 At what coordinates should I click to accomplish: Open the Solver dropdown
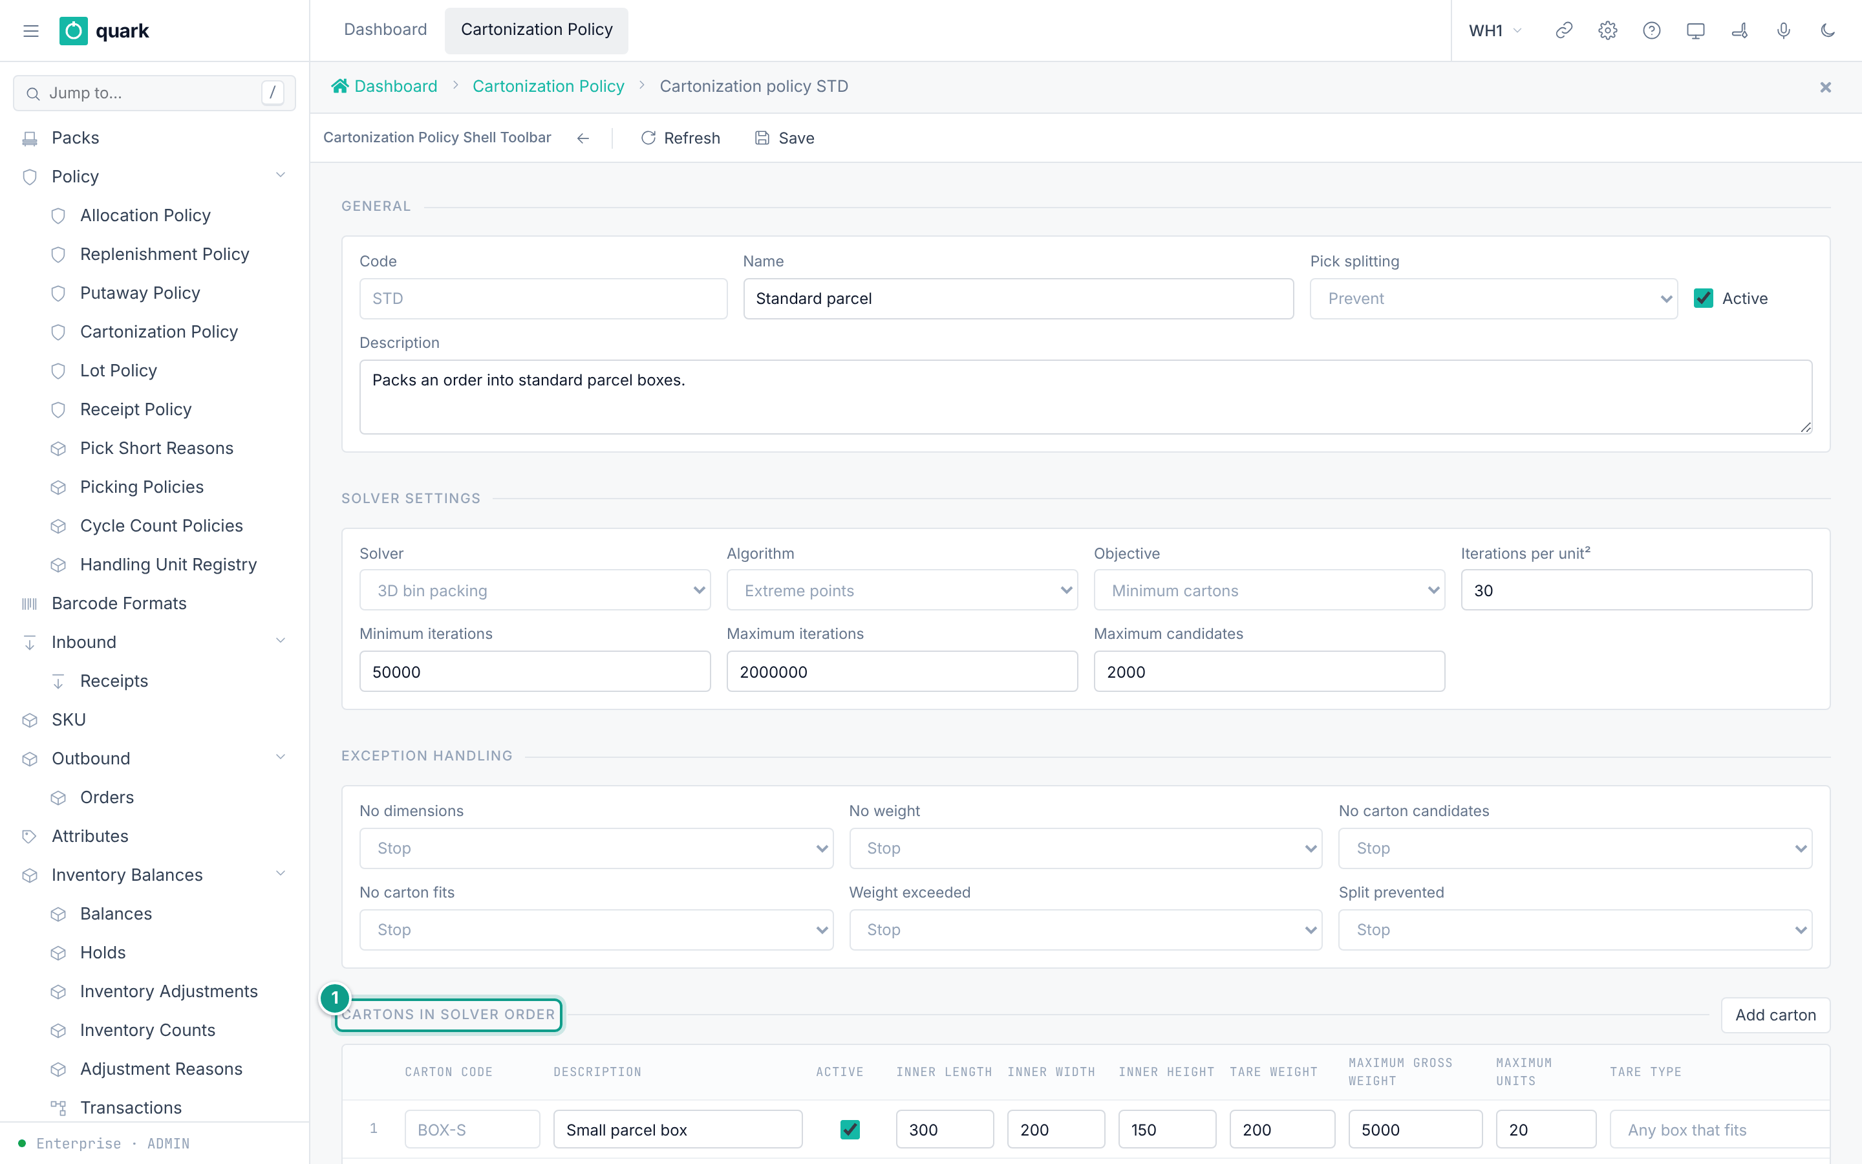pyautogui.click(x=535, y=590)
